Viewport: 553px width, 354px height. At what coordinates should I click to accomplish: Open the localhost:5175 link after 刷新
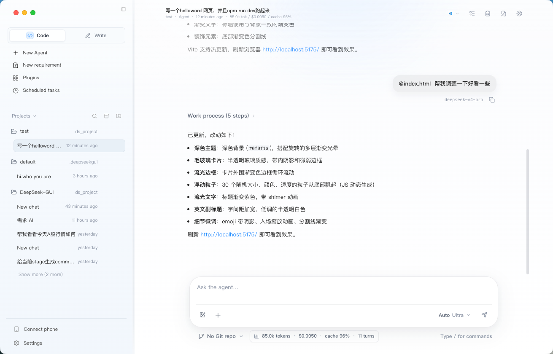[229, 234]
